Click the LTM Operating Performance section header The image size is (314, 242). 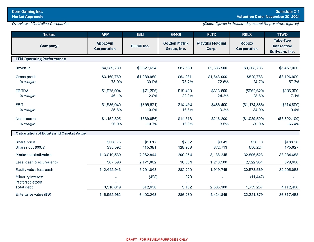tap(156, 59)
